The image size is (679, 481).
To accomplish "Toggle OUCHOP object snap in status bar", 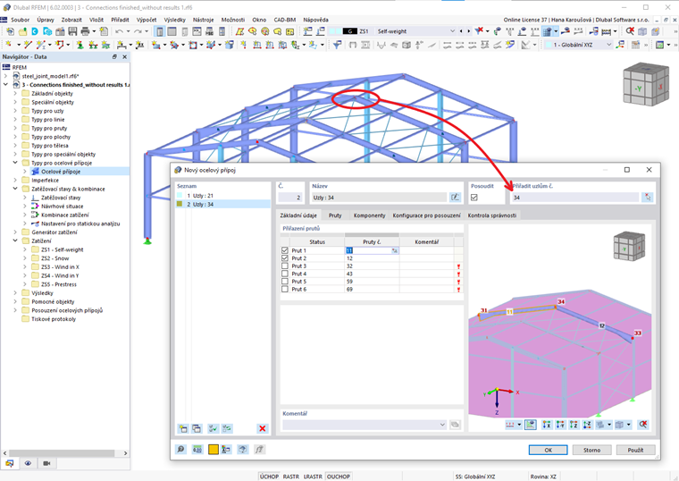I will coord(339,477).
